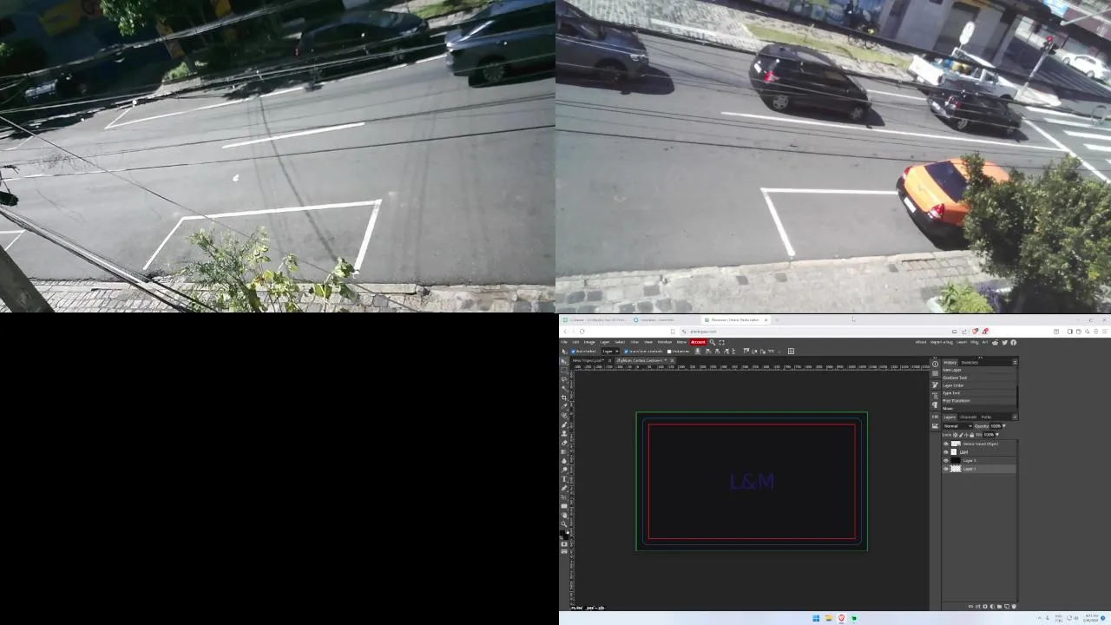The image size is (1111, 625).
Task: Select the Move tool in Photopea toolbar
Action: 564,361
